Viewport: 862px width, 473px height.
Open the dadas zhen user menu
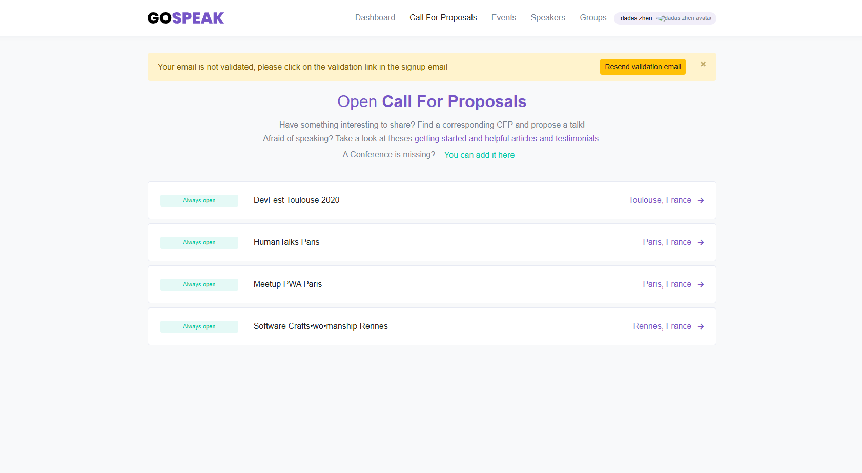click(665, 18)
